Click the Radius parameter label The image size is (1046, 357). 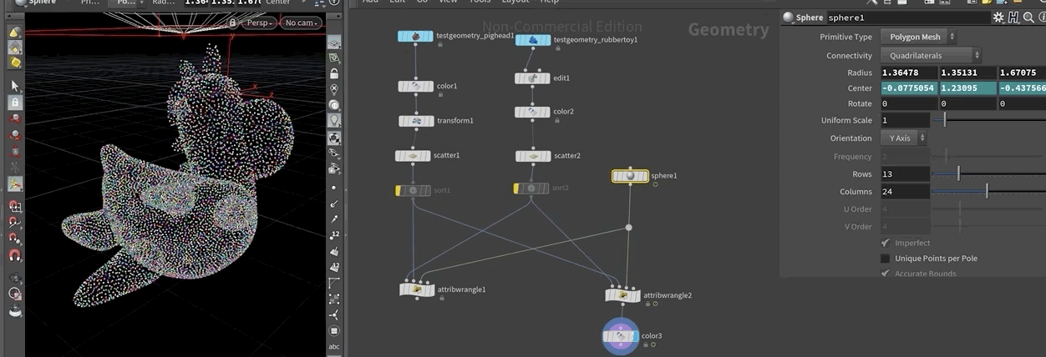click(x=860, y=73)
